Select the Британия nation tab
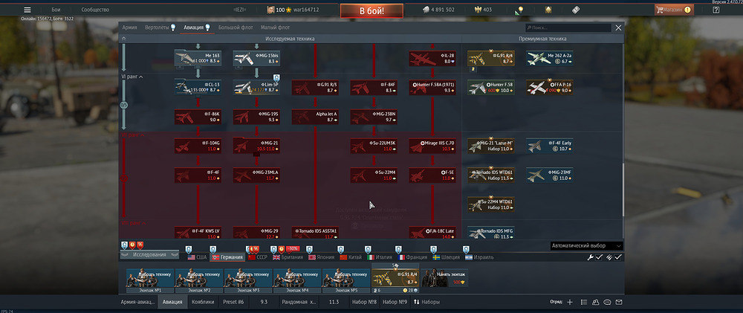The image size is (743, 313). click(287, 257)
